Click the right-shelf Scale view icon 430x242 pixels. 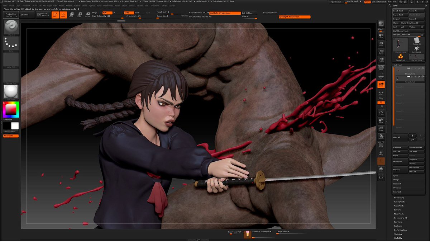[381, 129]
